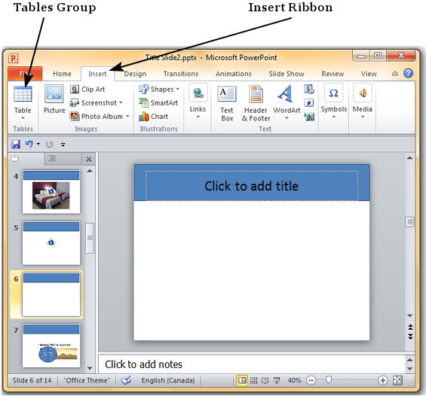Click the Redo/Repeat icon
This screenshot has width=426, height=396.
[49, 144]
